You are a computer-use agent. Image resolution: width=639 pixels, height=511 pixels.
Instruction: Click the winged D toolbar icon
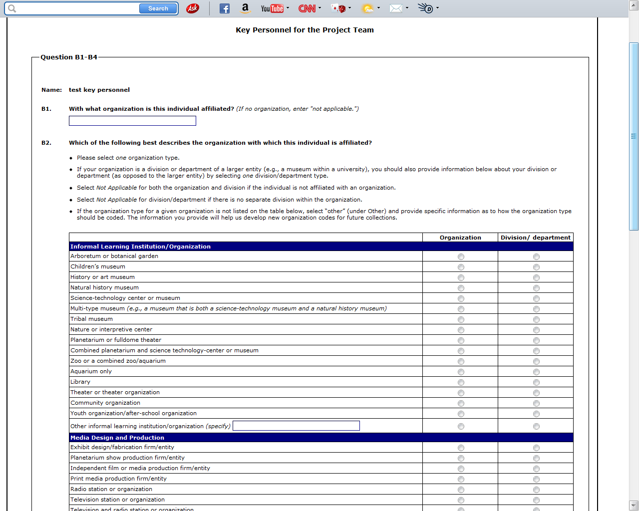click(425, 8)
